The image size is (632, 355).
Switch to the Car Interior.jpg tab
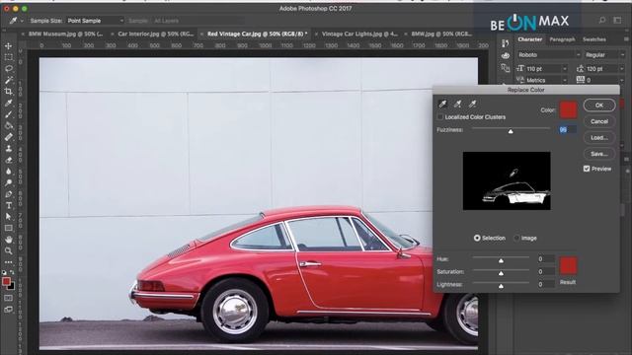tap(155, 35)
